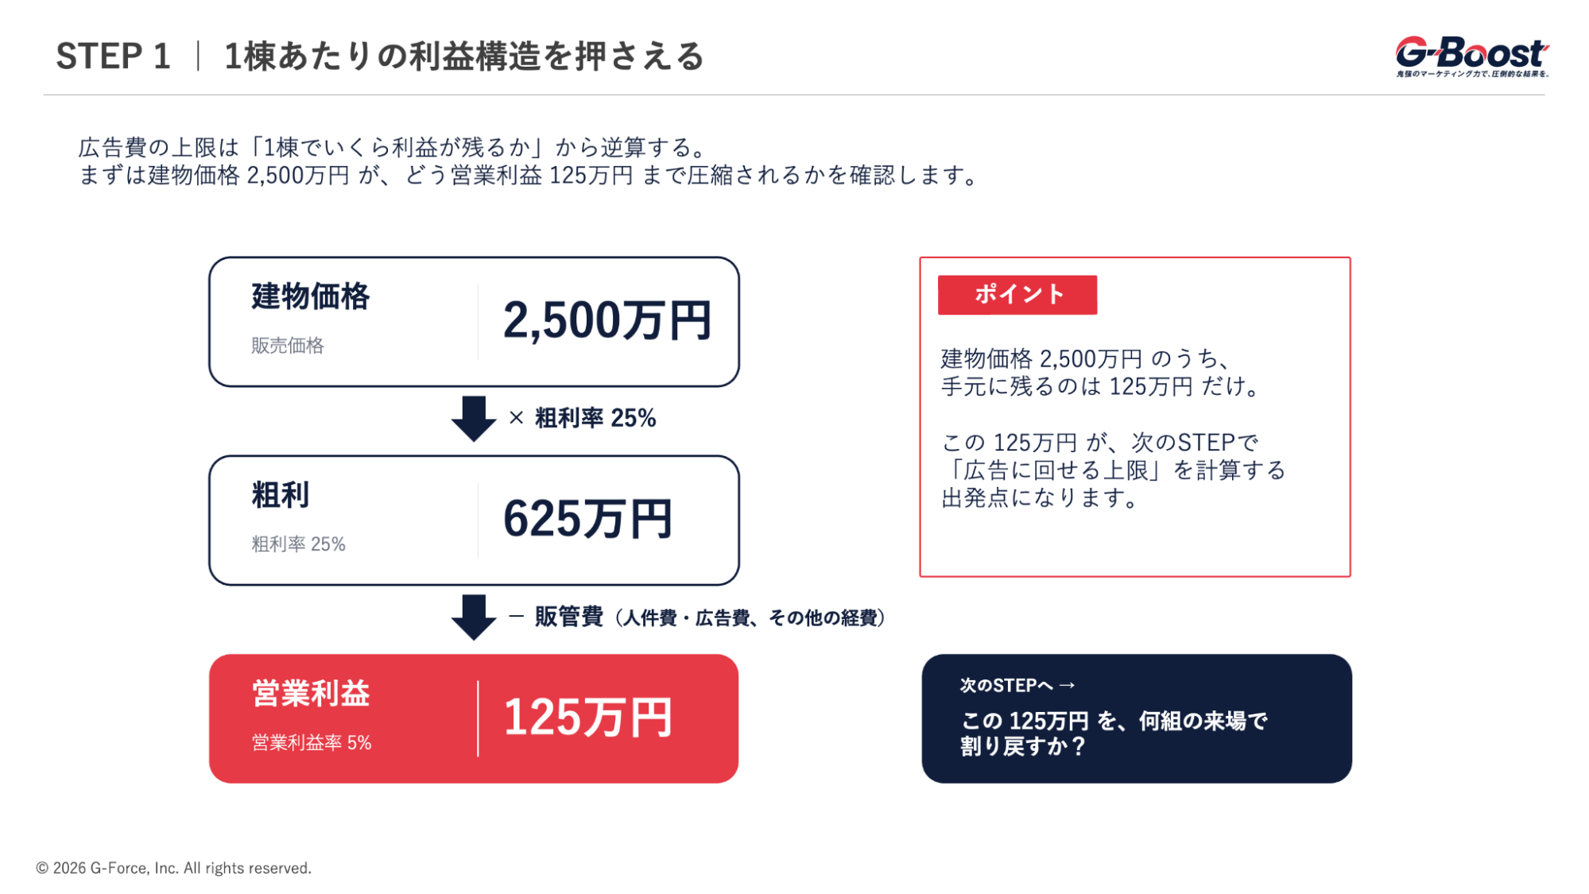
Task: Click the minus symbol before 販管費
Action: tap(516, 617)
